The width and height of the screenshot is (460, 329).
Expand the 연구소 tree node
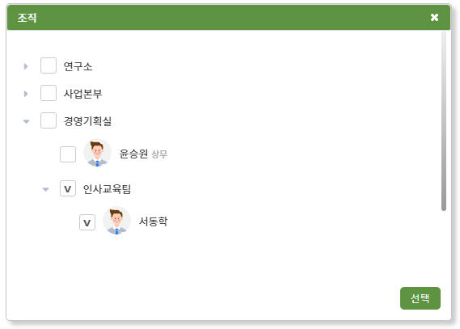26,66
